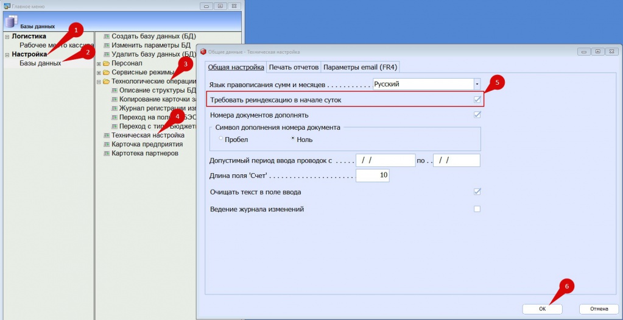
Task: Enable Ведение журнала изменений checkbox
Action: (477, 208)
